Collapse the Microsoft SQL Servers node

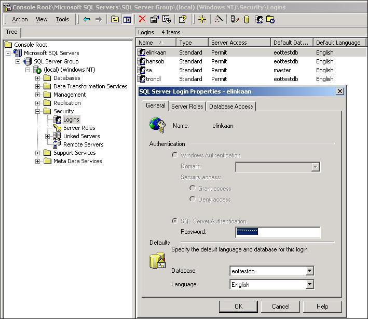8,53
